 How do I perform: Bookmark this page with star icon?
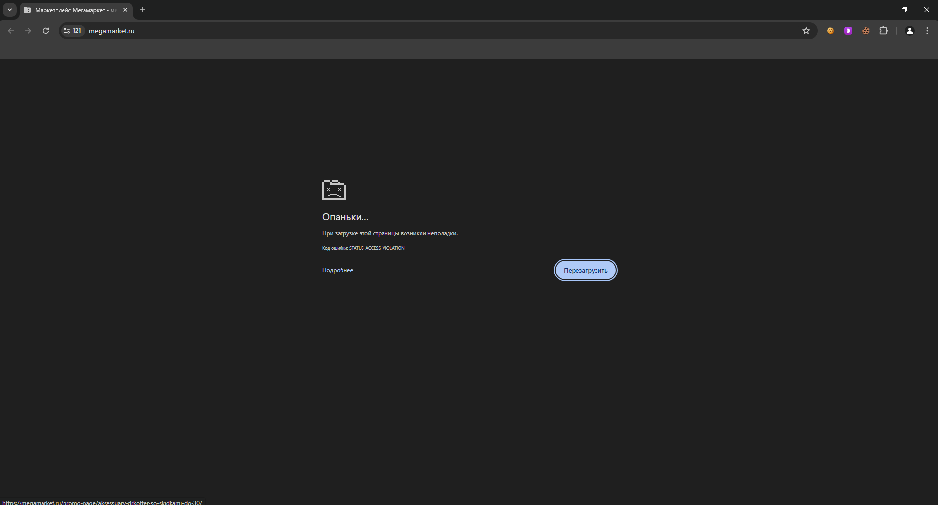coord(806,31)
